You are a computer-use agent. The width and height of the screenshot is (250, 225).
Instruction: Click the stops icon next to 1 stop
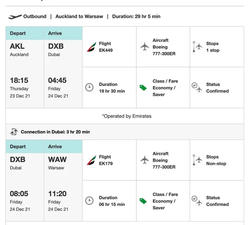(197, 47)
